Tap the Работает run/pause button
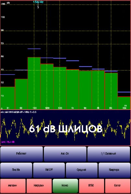131x194 pixels. click(x=21, y=154)
